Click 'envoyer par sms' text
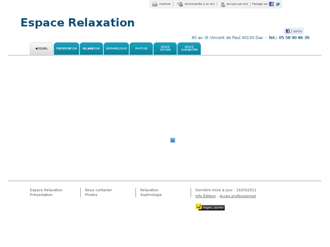This screenshot has width=330, height=247. click(x=237, y=4)
